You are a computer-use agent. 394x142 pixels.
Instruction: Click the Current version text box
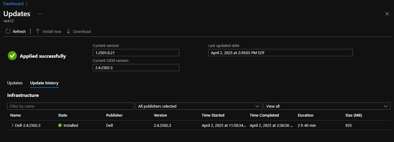click(x=136, y=53)
